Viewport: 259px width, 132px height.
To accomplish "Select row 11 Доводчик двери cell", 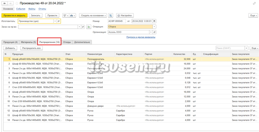I will point(100,106).
